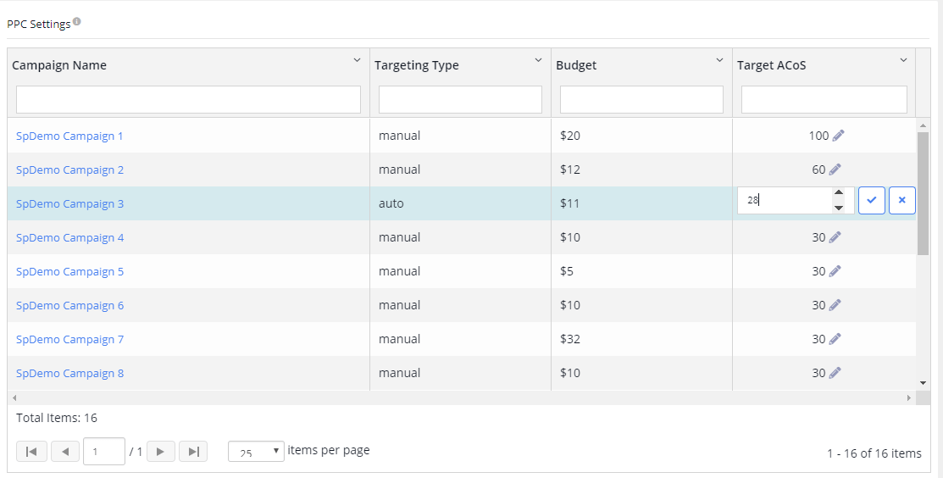
Task: Edit Target ACoS for SpDemo Campaign 1
Action: click(x=838, y=136)
